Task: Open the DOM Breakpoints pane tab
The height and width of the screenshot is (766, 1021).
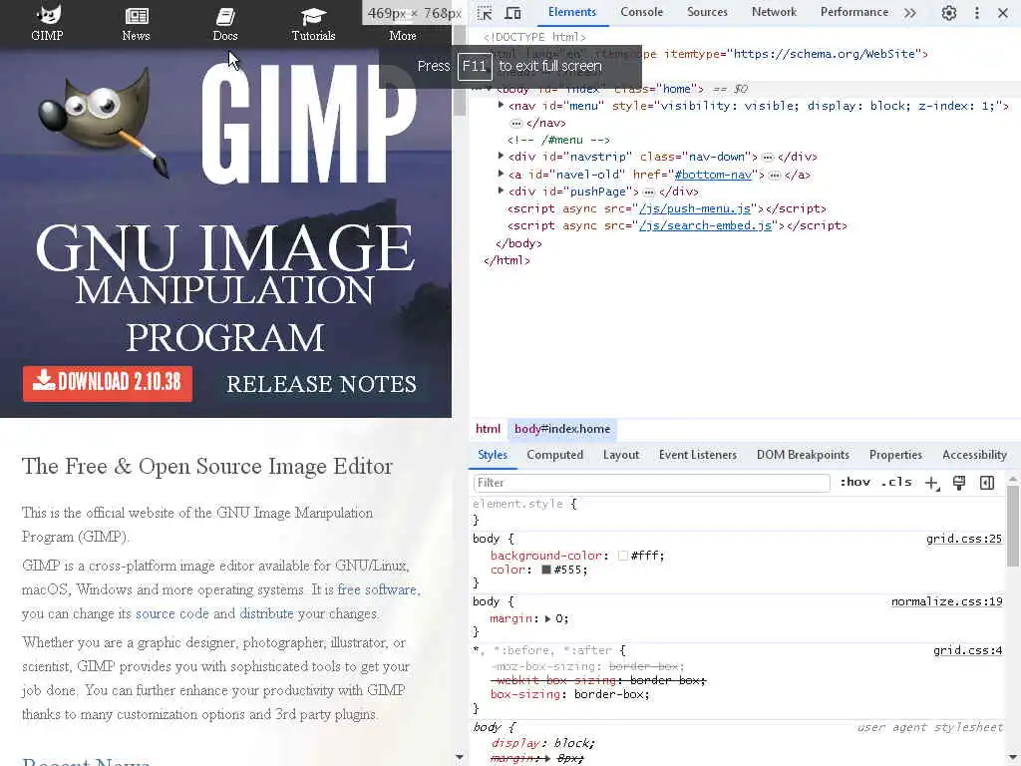Action: (x=803, y=455)
